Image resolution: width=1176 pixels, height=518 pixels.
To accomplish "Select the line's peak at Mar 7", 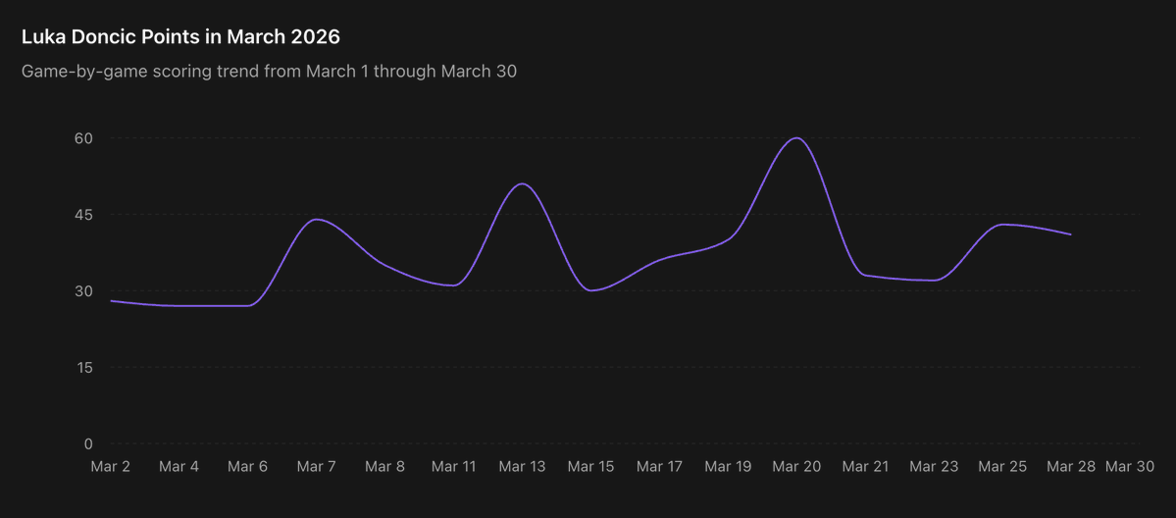I will click(x=317, y=219).
